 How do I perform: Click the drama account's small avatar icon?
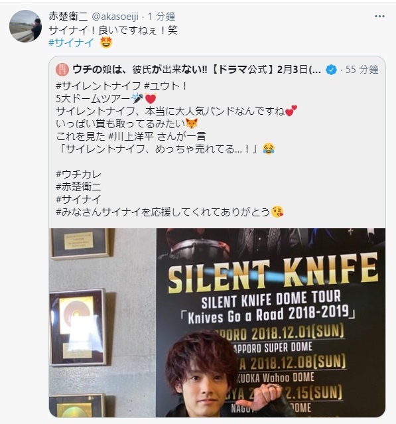(62, 70)
